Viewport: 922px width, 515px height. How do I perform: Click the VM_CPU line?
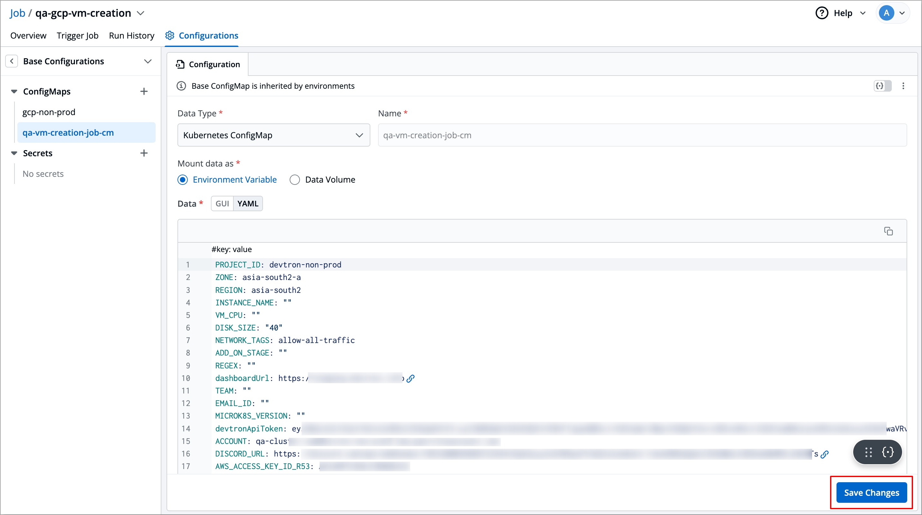click(238, 315)
